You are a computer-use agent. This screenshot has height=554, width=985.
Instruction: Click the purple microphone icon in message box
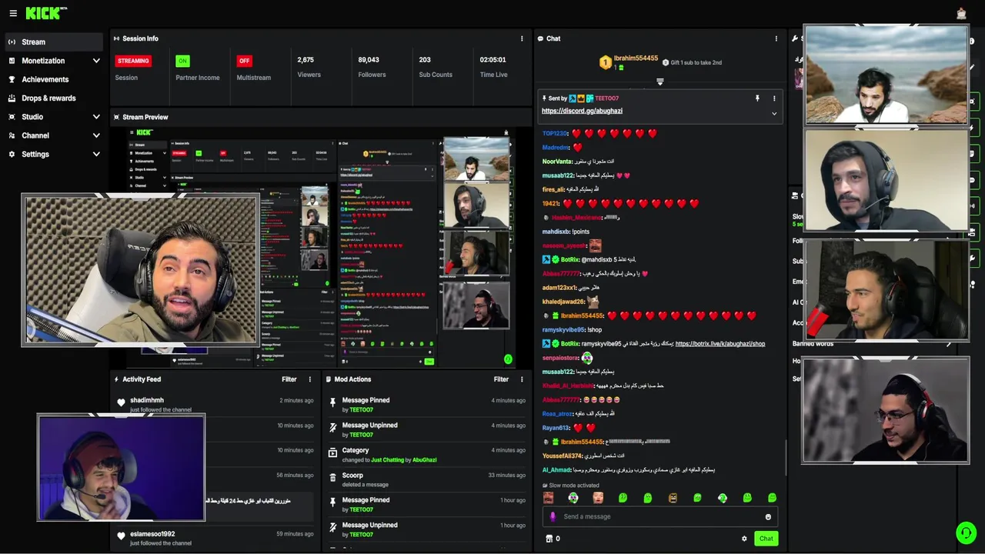tap(553, 516)
